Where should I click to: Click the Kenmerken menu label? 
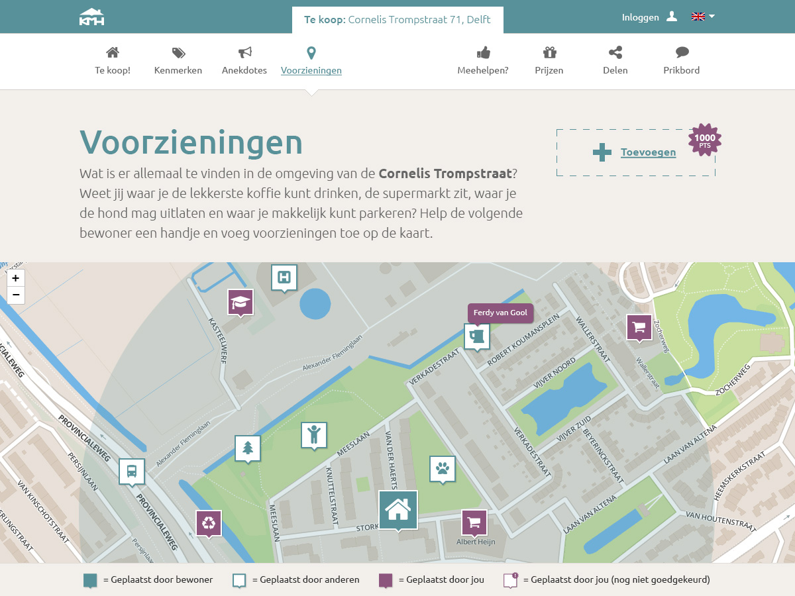tap(178, 70)
